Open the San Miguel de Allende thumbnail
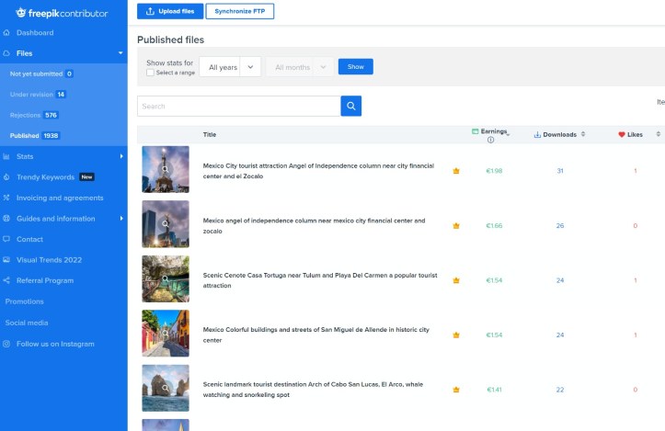The width and height of the screenshot is (665, 431). point(166,335)
